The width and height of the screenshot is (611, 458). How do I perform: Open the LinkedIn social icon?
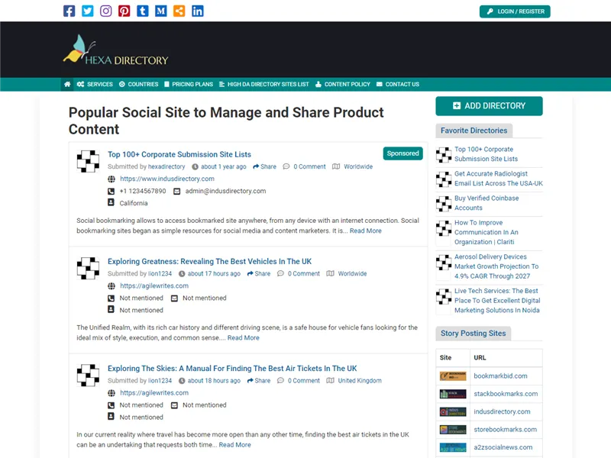pyautogui.click(x=198, y=11)
